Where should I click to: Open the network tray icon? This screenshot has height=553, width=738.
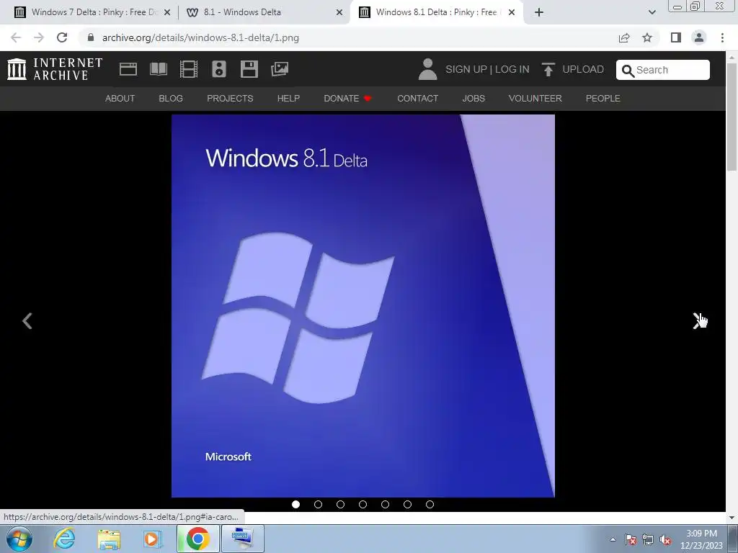(x=648, y=540)
